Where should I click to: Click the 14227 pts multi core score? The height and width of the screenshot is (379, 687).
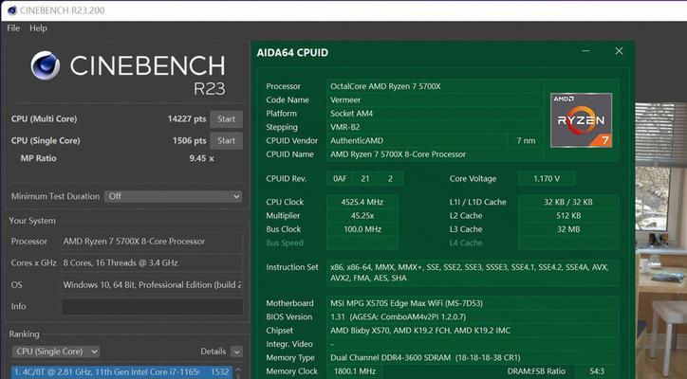point(187,119)
